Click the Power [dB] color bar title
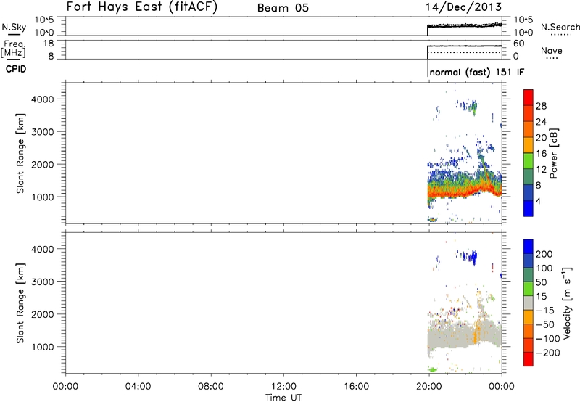Image resolution: width=580 pixels, height=402 pixels. [x=553, y=153]
